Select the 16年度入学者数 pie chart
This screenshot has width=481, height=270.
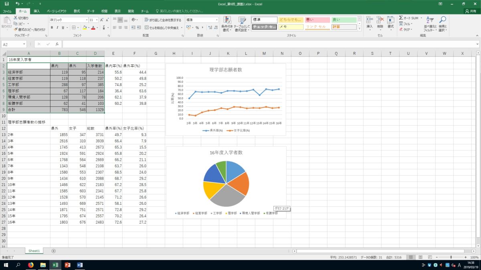[x=226, y=182]
